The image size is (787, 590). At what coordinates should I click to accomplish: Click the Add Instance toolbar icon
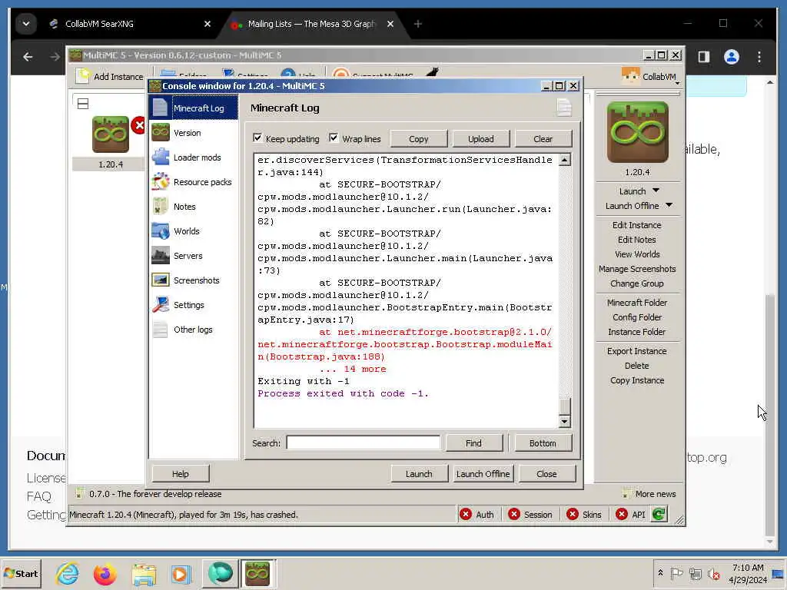point(82,76)
